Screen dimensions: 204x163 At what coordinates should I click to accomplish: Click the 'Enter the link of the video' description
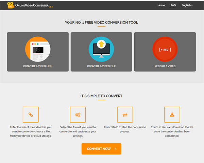click(31, 131)
